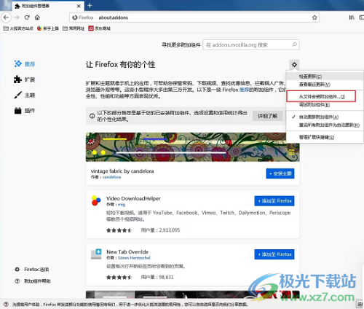Click the Video DownloadHelper title text

click(x=133, y=198)
